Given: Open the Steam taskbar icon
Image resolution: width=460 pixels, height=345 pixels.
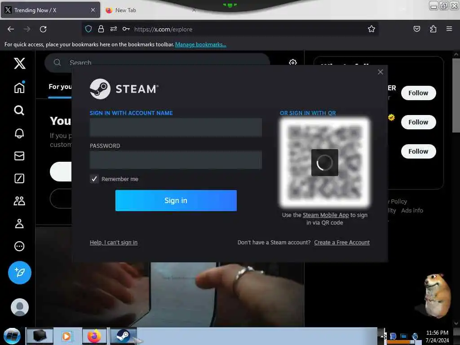Looking at the screenshot, I should (x=123, y=336).
